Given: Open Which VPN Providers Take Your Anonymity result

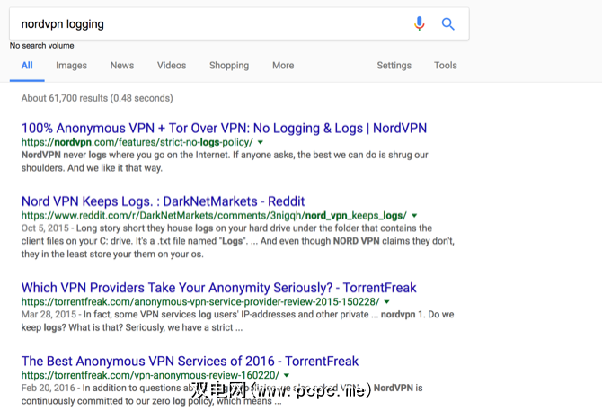Looking at the screenshot, I should coord(219,288).
